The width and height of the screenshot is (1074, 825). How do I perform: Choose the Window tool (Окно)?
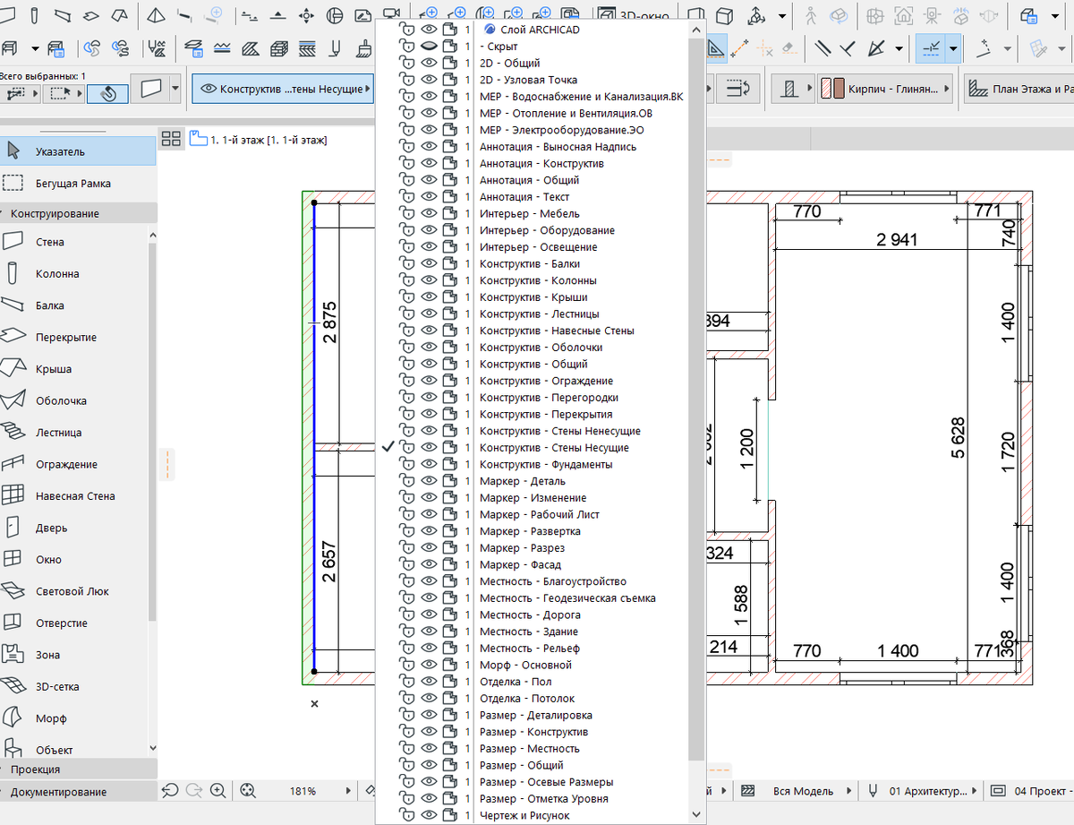(x=73, y=560)
